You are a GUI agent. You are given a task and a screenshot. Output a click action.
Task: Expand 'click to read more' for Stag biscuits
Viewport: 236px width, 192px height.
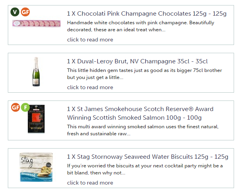[90, 183]
